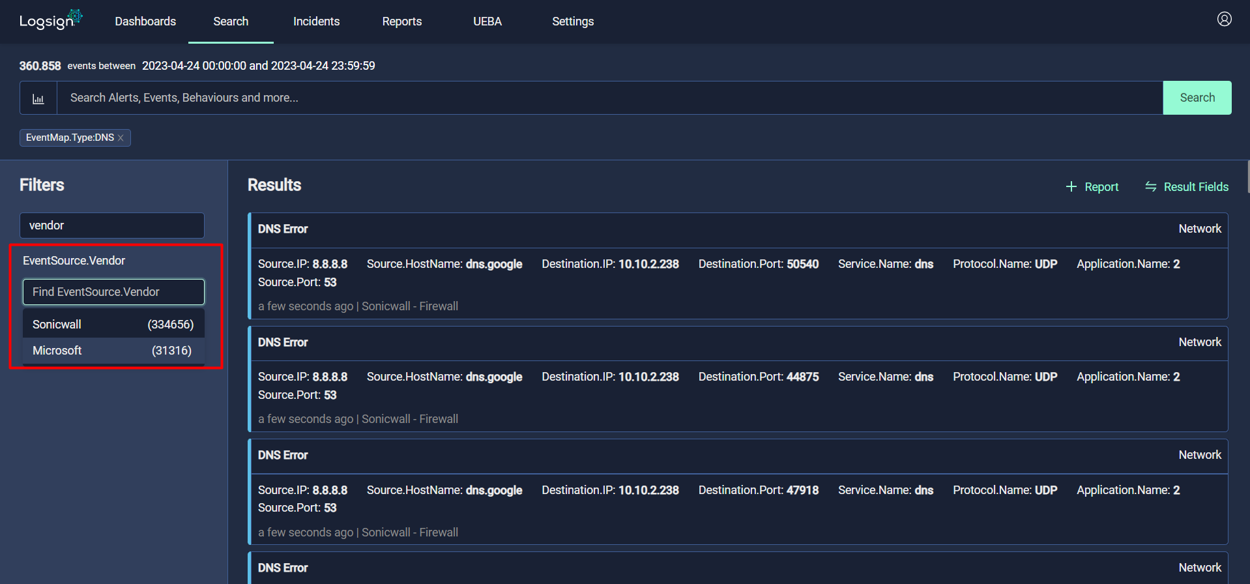Click the date range 2023-04-24 00:00:00 text
Image resolution: width=1250 pixels, height=584 pixels.
coord(194,66)
